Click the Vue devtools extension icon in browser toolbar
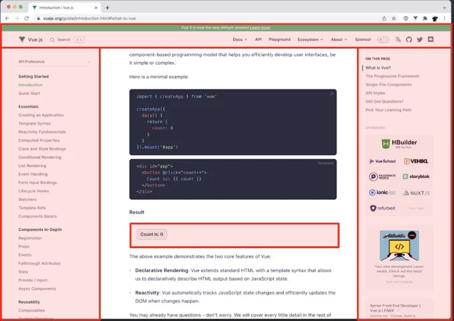454x321 pixels. [x=415, y=18]
